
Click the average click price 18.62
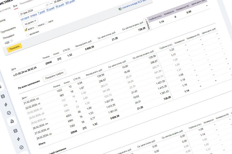(136, 97)
